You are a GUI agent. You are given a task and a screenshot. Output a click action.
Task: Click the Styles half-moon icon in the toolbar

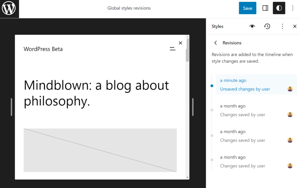tap(279, 8)
